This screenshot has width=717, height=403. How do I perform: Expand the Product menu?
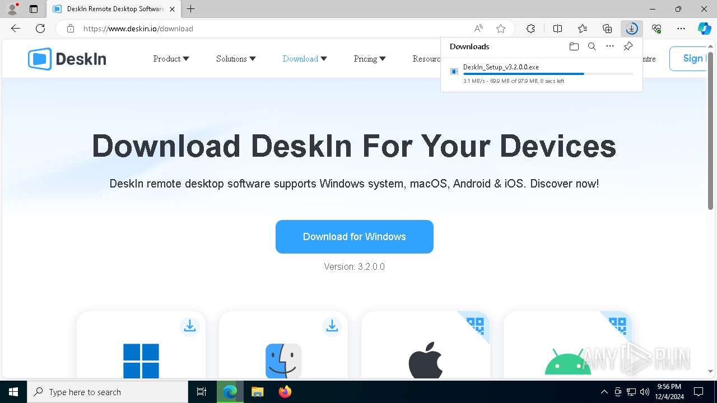(x=171, y=59)
